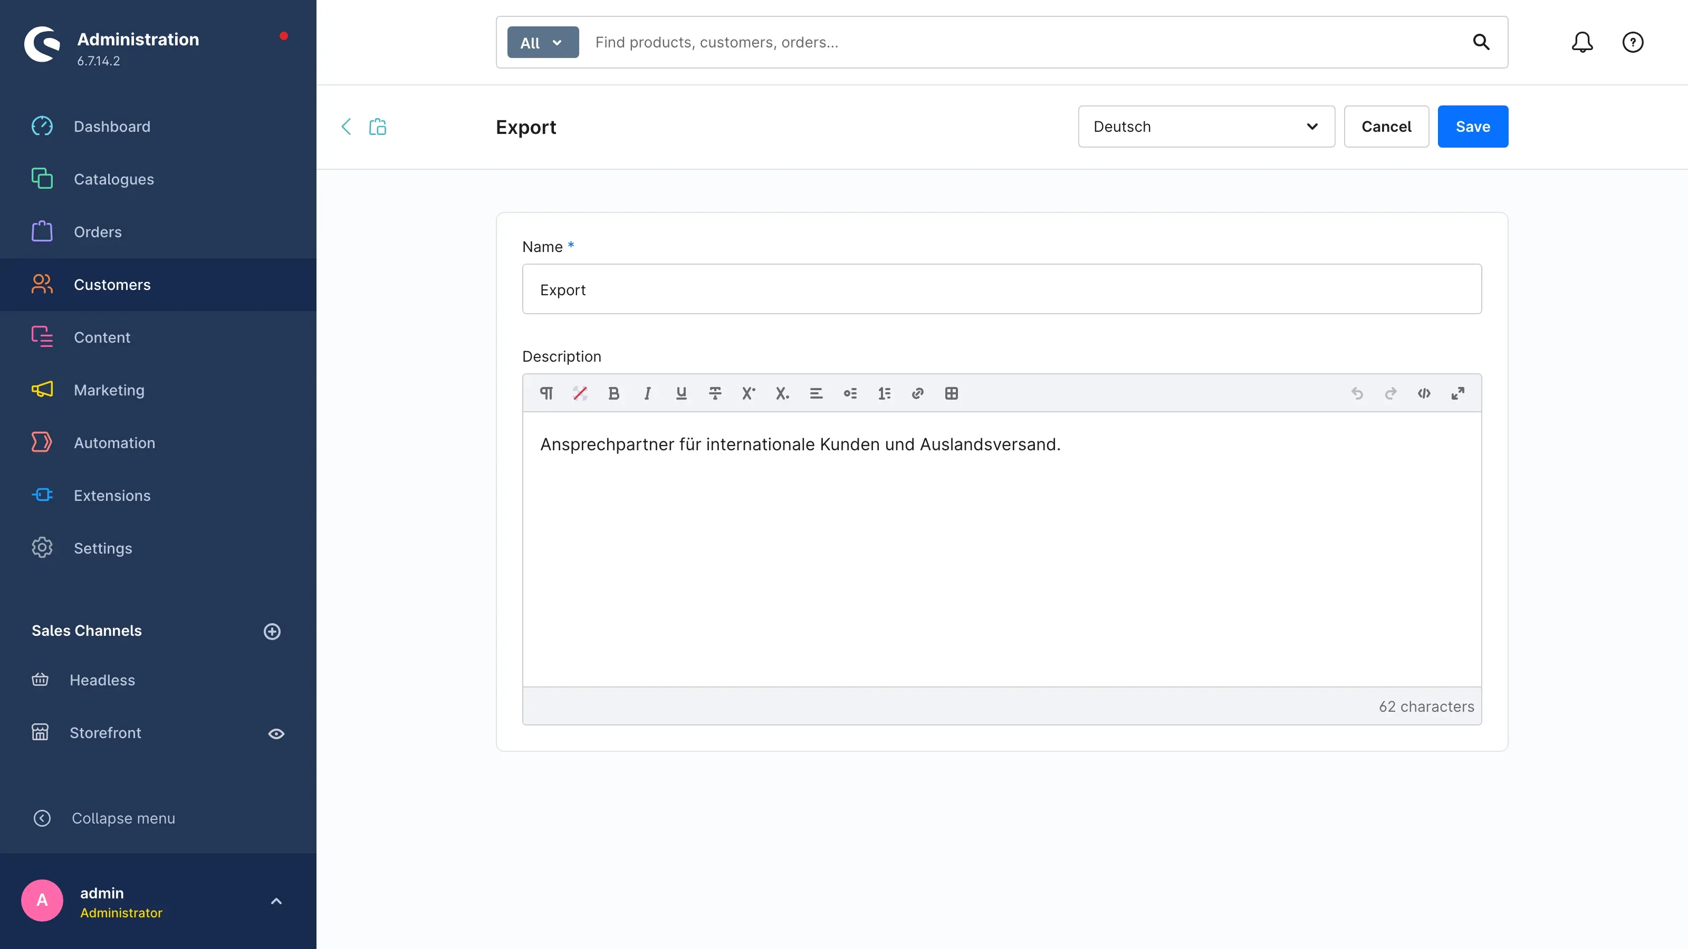This screenshot has height=949, width=1688.
Task: Redo editor change
Action: [1390, 393]
